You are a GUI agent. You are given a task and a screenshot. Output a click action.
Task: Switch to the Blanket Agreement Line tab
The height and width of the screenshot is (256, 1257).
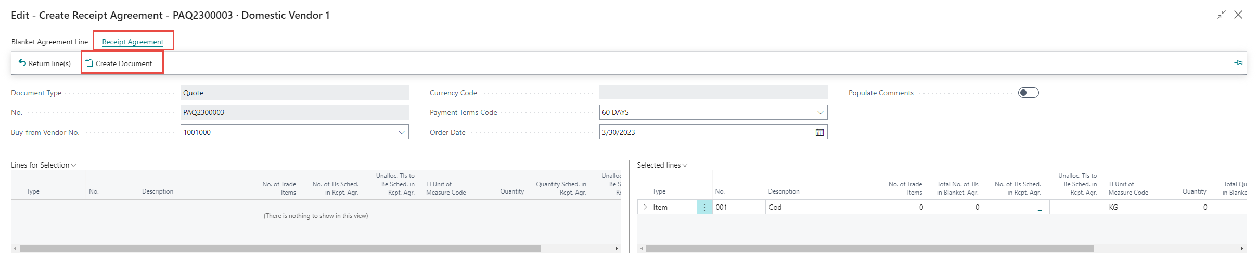coord(49,42)
